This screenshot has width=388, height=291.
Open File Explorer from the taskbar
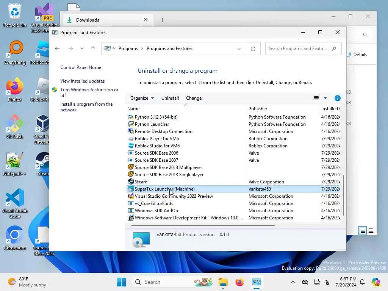(x=223, y=282)
